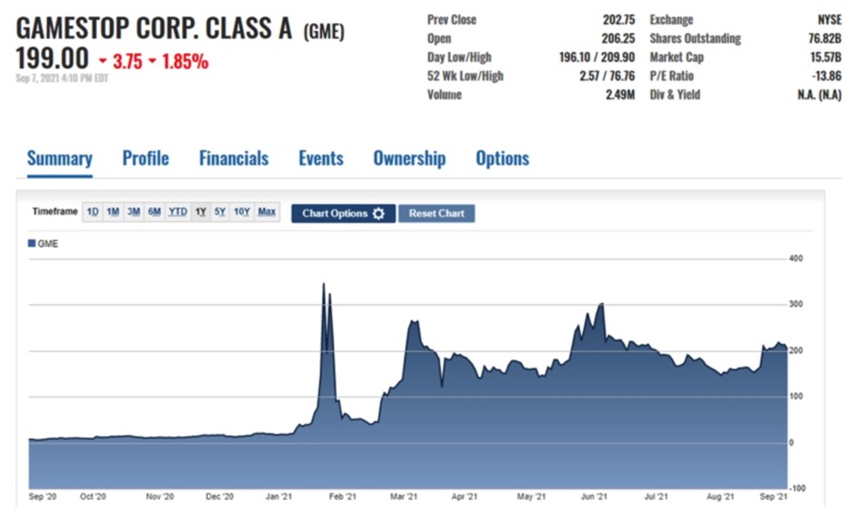This screenshot has width=853, height=514.
Task: View the Events tab
Action: pos(321,158)
